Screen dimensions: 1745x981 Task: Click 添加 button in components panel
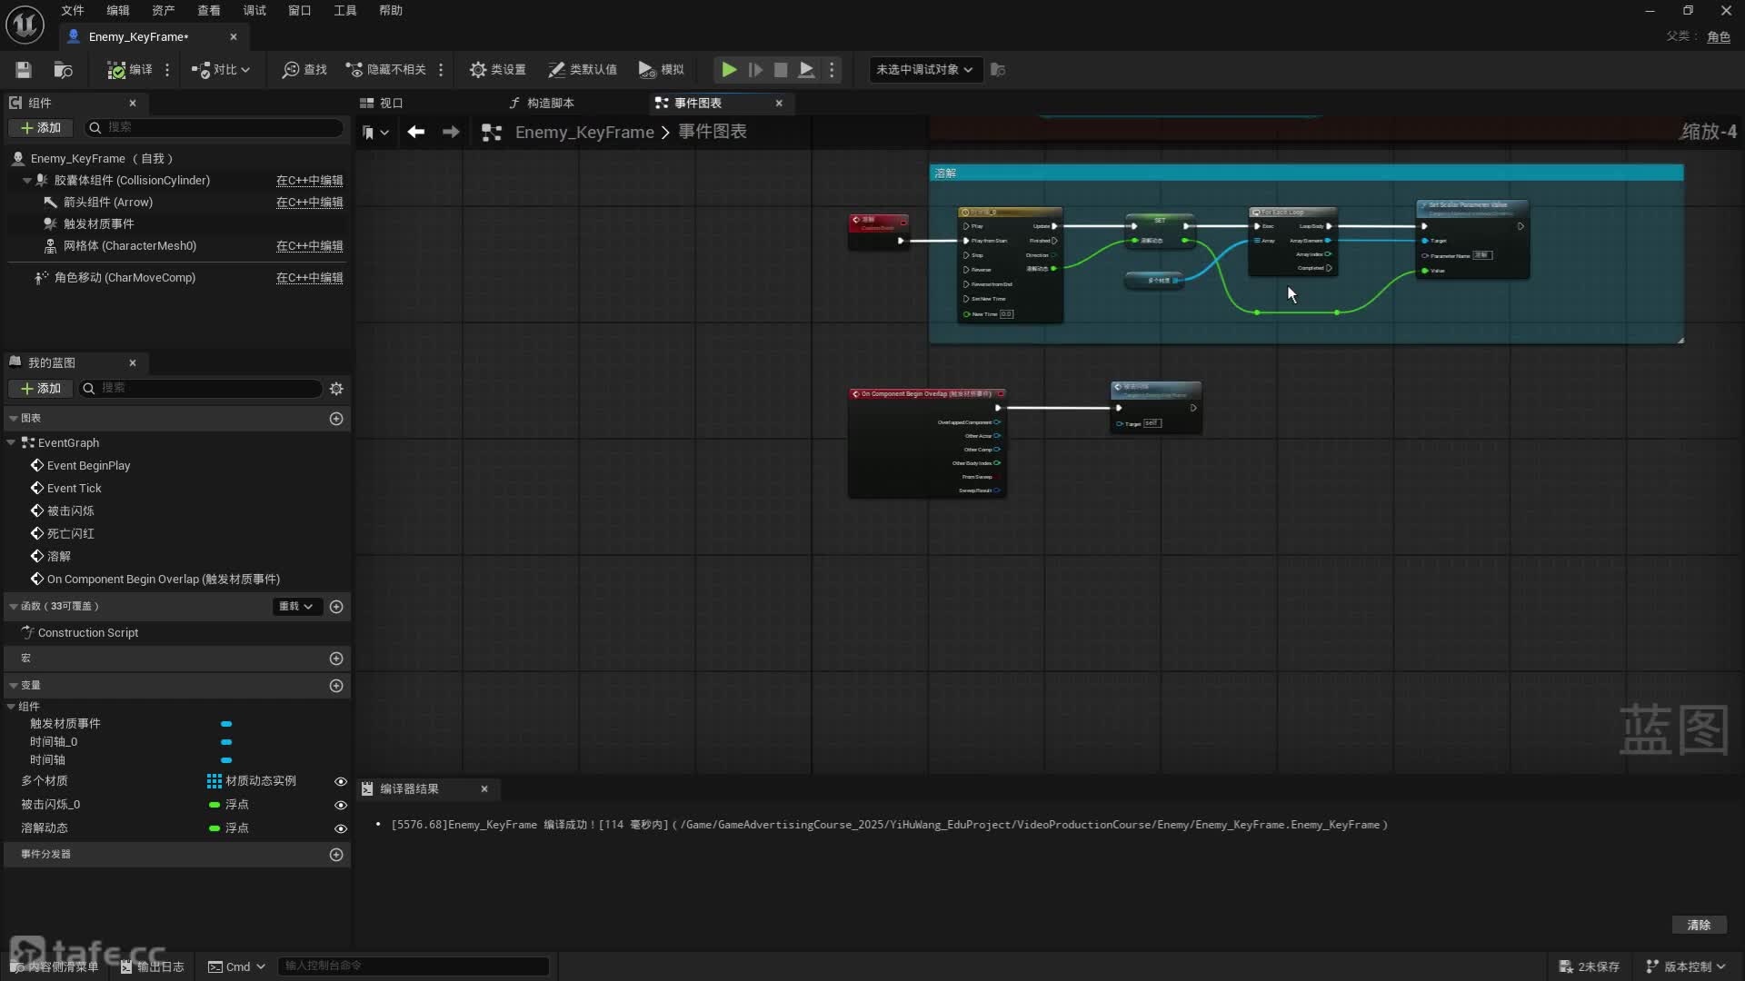41,128
